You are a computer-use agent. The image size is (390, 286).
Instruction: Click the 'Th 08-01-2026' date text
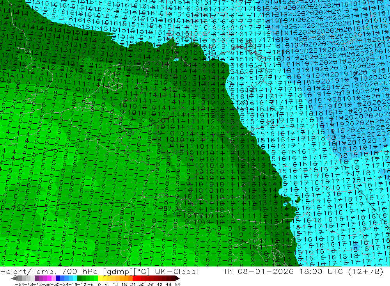click(259, 271)
